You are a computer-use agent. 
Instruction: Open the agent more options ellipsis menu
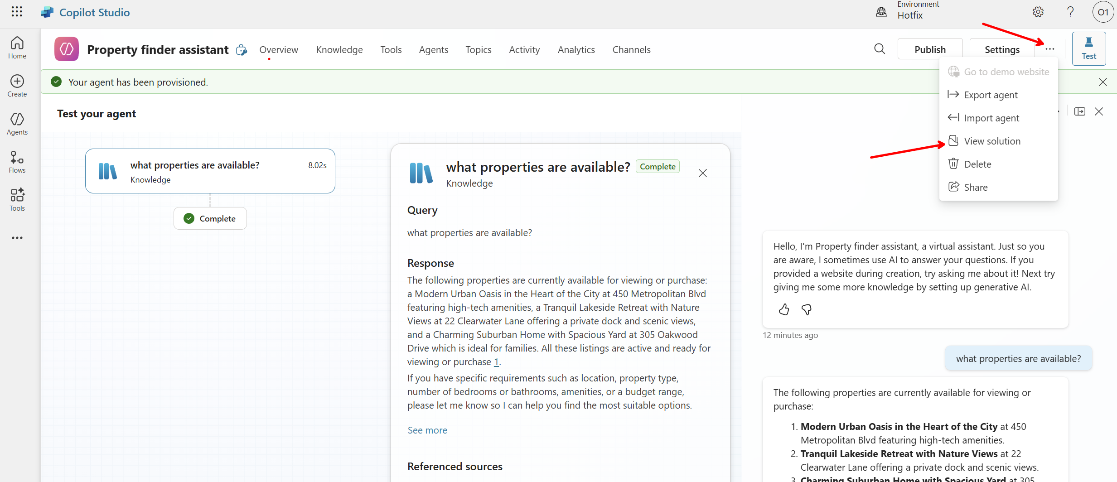[1049, 49]
